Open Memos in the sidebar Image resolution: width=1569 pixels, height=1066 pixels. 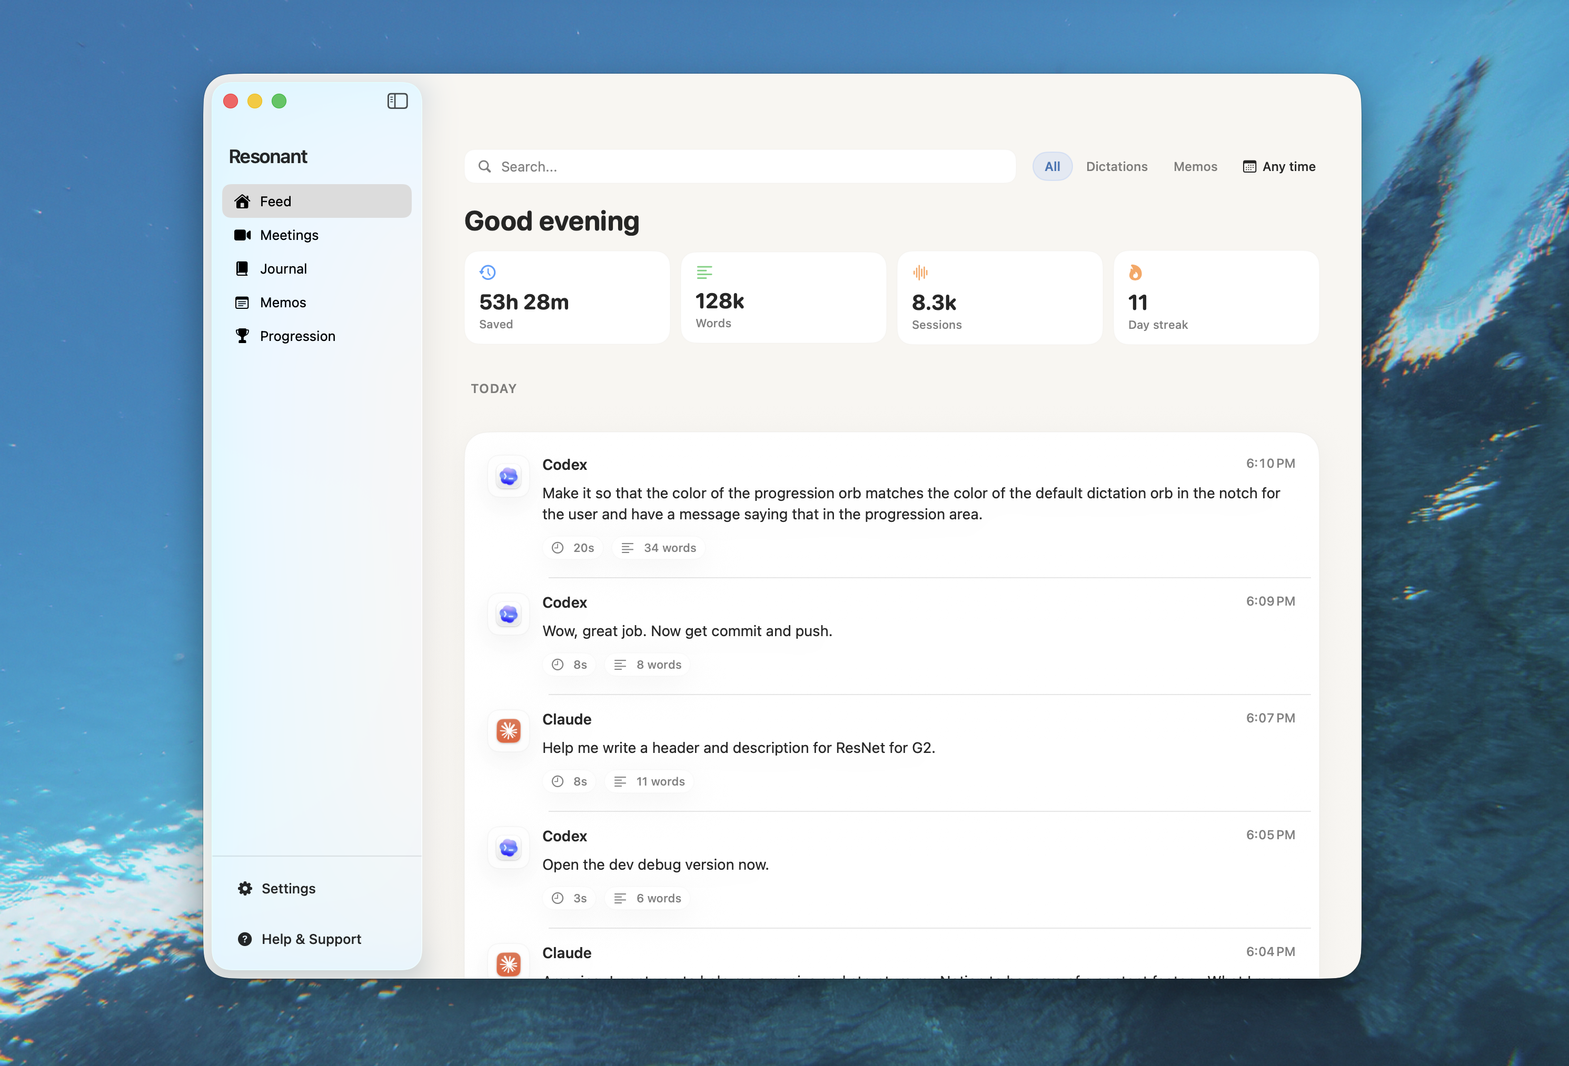[283, 302]
